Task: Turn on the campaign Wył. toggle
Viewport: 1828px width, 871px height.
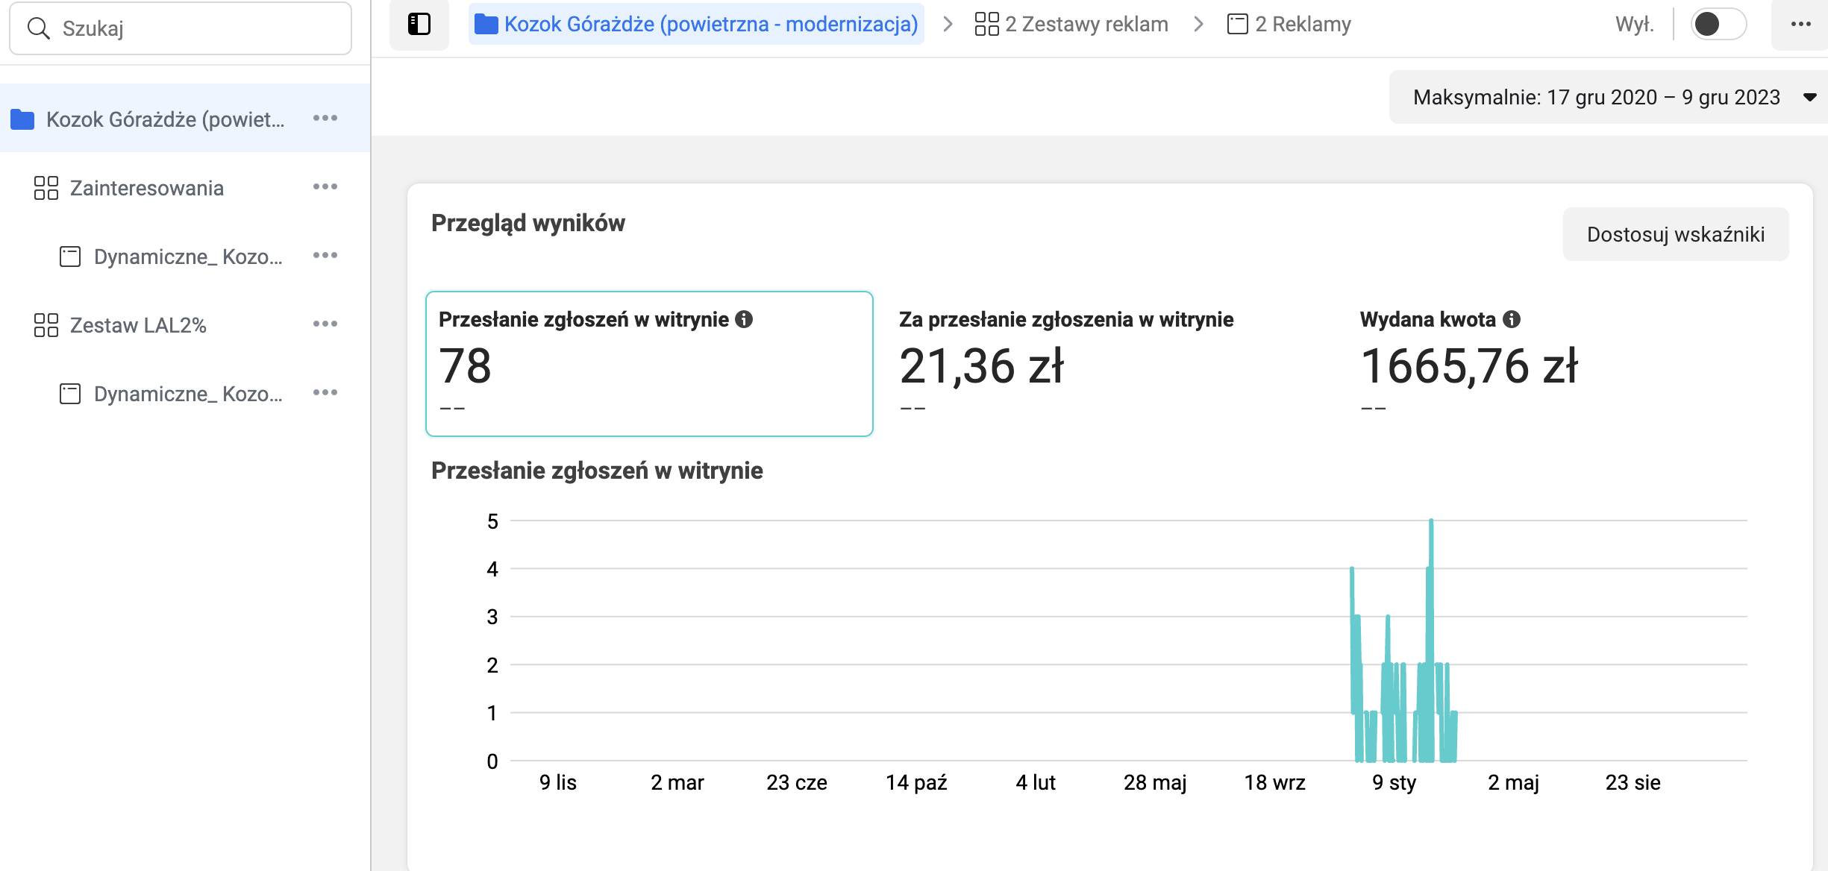Action: point(1718,24)
